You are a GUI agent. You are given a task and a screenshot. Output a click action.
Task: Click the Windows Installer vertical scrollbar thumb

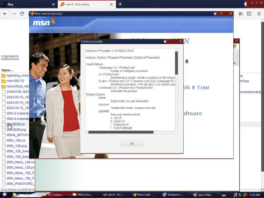pyautogui.click(x=176, y=63)
